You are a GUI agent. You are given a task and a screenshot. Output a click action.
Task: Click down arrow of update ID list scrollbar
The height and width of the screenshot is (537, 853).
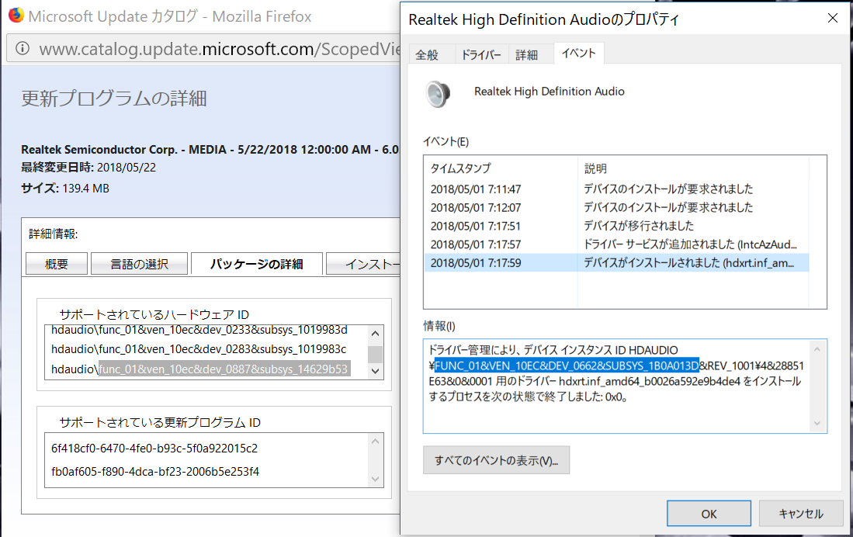(x=375, y=479)
